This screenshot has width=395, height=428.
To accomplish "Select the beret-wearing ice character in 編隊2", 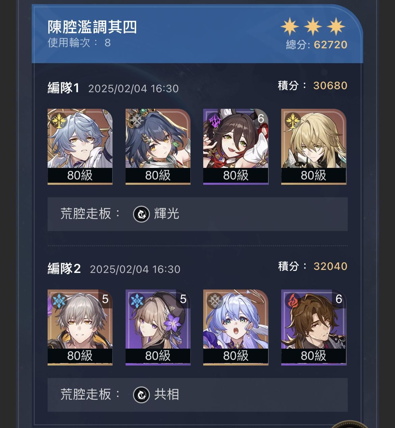I will click(x=158, y=327).
